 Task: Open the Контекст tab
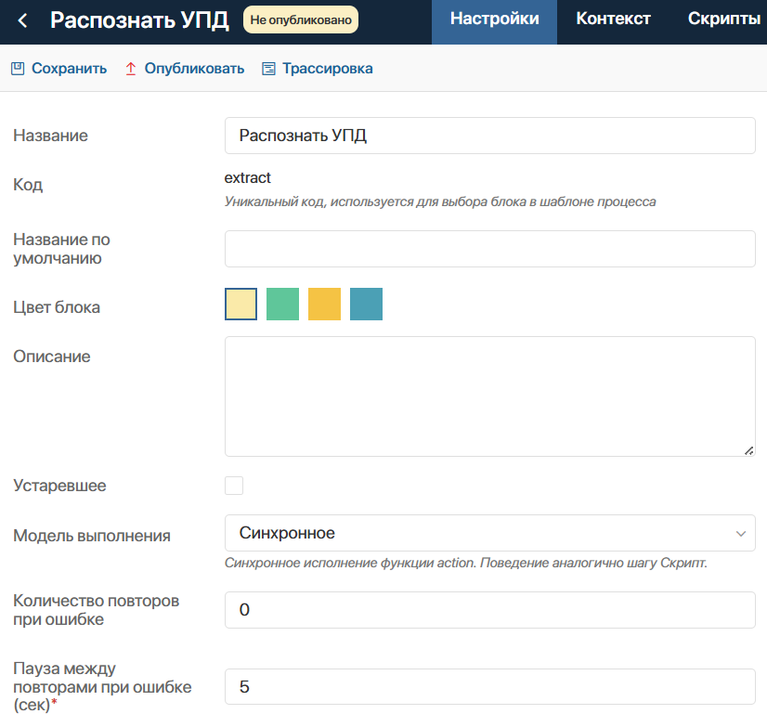pos(613,19)
